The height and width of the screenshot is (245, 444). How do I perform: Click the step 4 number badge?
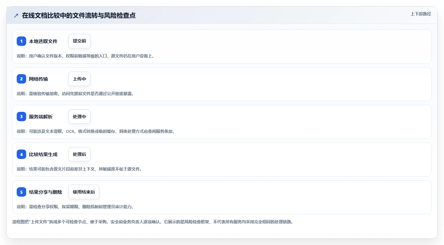[21, 154]
